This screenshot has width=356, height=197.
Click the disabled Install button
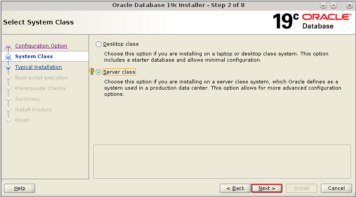coord(302,188)
